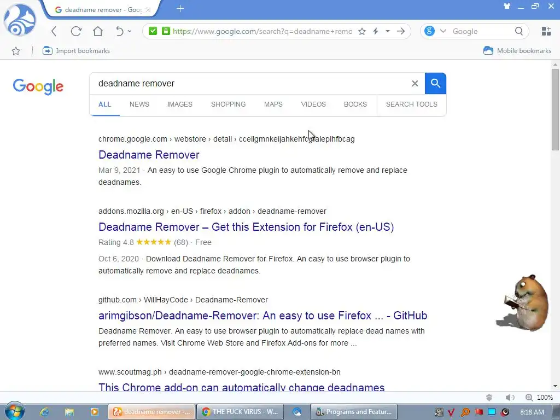
Task: Open the extensions grid icon
Action: (x=546, y=31)
